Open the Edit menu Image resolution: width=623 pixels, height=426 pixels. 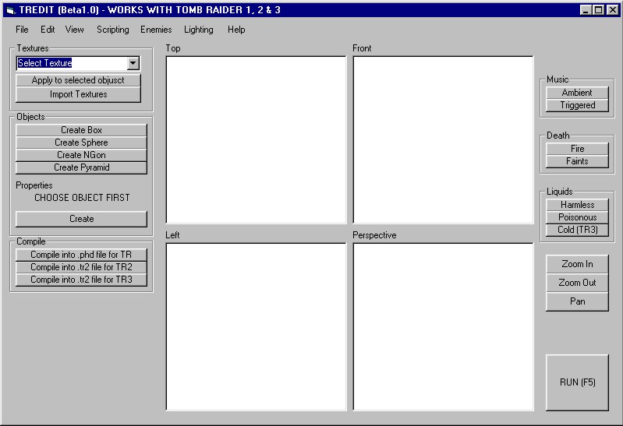pyautogui.click(x=48, y=30)
